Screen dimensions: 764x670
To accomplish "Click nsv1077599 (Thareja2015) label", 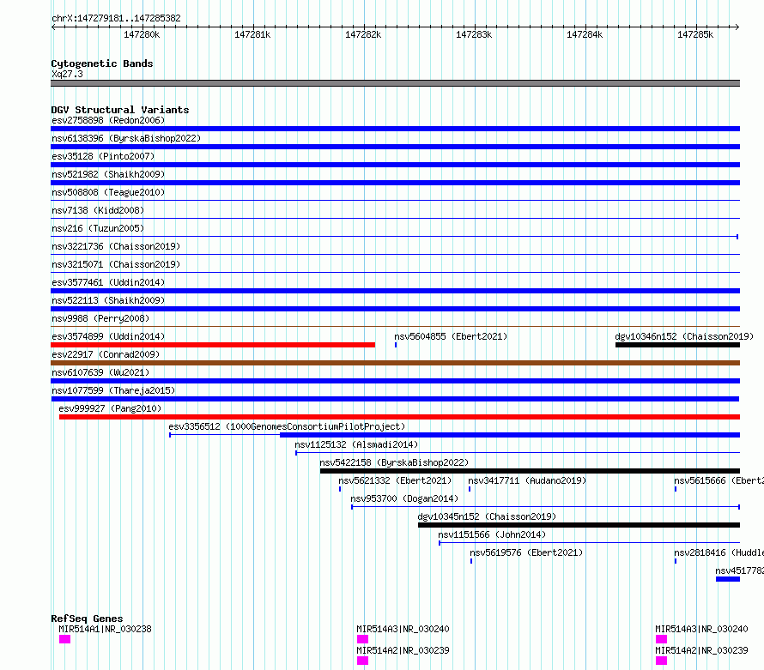I will point(113,390).
